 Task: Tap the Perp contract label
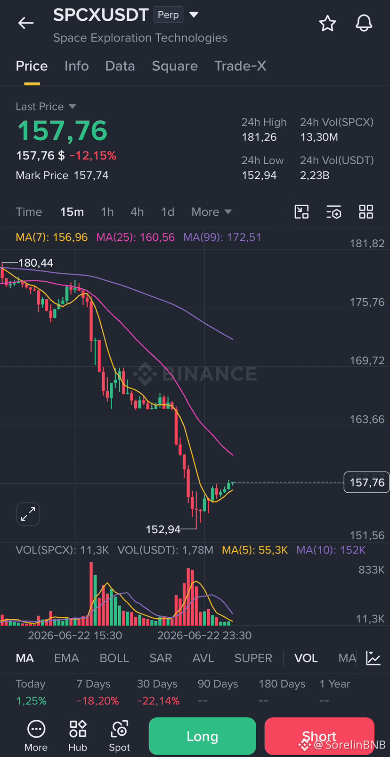pyautogui.click(x=168, y=15)
